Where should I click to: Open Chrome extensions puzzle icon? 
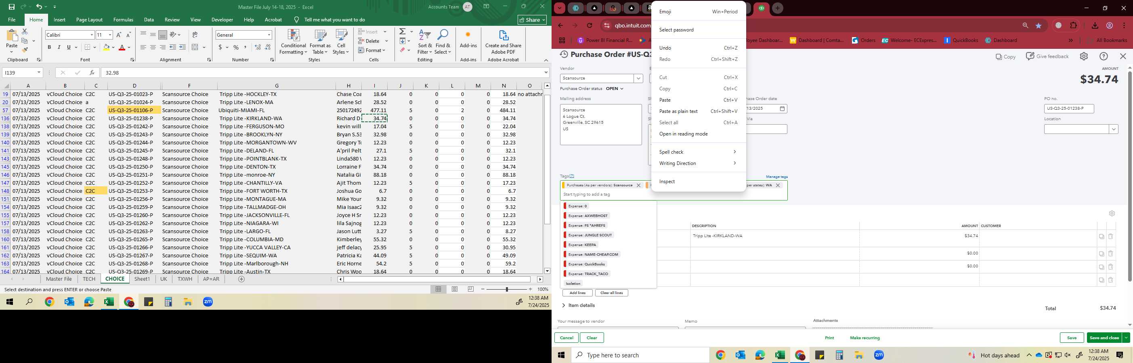click(x=1073, y=25)
